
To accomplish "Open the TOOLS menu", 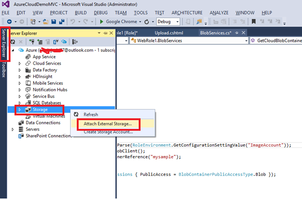I will [x=141, y=13].
